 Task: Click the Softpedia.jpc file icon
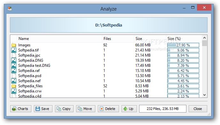pos(14,55)
